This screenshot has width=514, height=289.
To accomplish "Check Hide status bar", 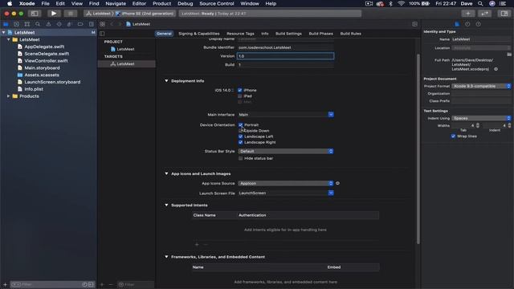I will 241,158.
